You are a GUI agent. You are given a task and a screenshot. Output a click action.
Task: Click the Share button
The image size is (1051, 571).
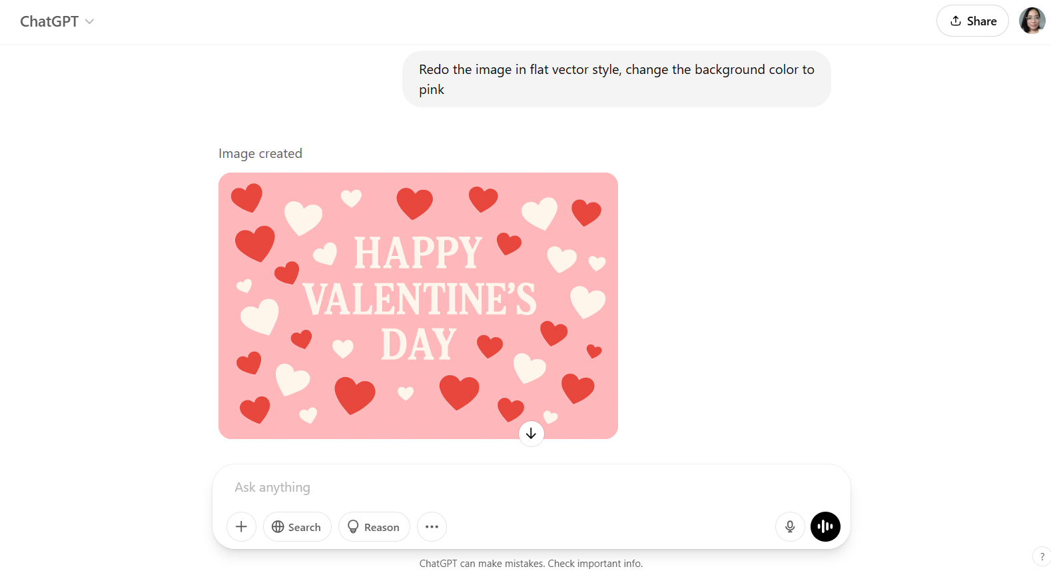point(972,21)
